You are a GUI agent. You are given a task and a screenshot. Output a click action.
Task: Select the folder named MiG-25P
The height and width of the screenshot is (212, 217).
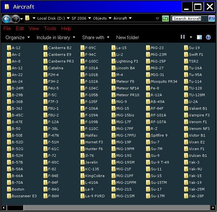156,61
